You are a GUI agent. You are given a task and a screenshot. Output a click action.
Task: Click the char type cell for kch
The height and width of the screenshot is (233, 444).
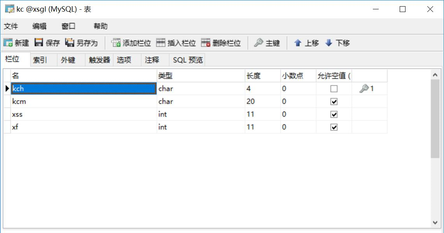coord(201,89)
